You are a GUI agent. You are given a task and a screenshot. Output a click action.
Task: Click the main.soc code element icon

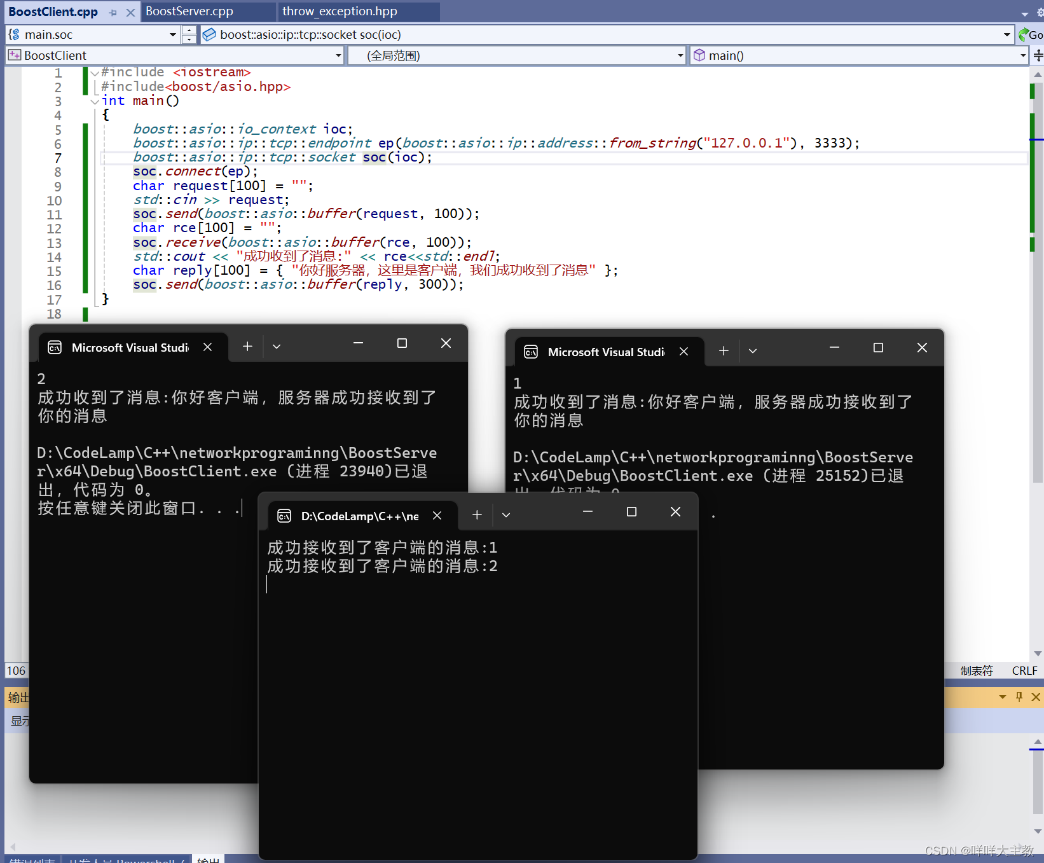(x=12, y=34)
